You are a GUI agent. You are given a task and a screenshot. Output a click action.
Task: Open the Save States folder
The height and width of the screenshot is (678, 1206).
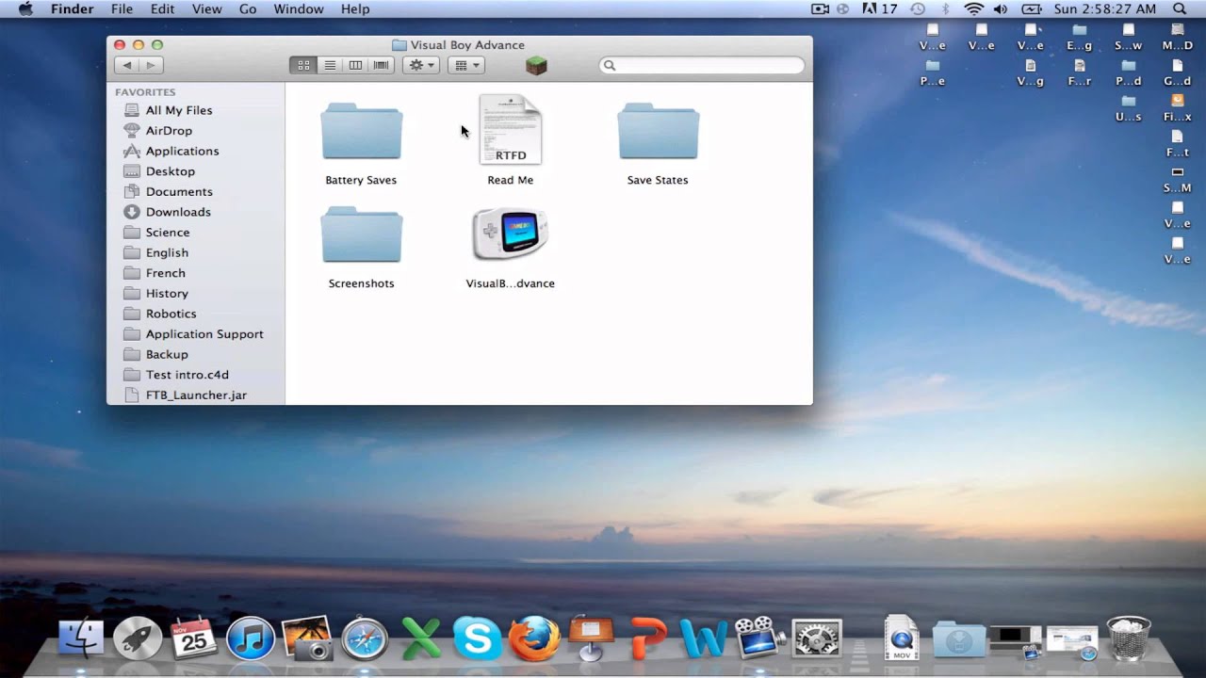[x=658, y=132]
